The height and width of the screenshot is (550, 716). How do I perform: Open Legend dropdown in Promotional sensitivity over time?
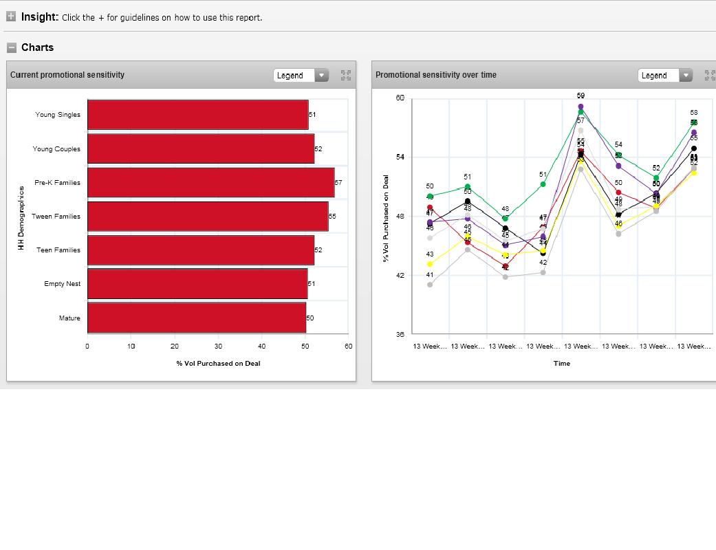(666, 76)
